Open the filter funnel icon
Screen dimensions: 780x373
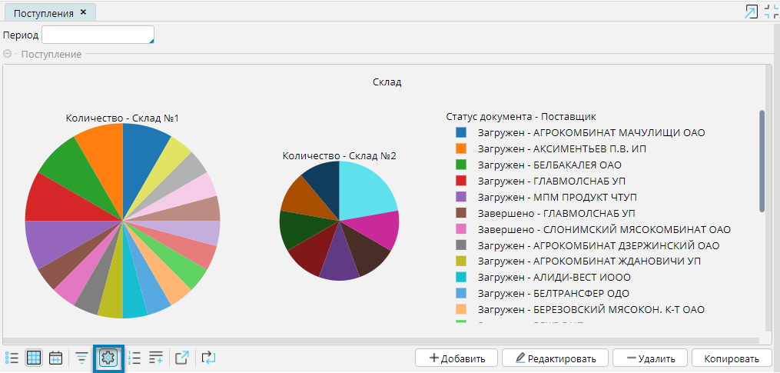click(81, 358)
